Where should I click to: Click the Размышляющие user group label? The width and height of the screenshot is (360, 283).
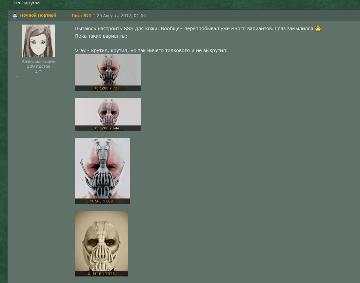coord(39,62)
